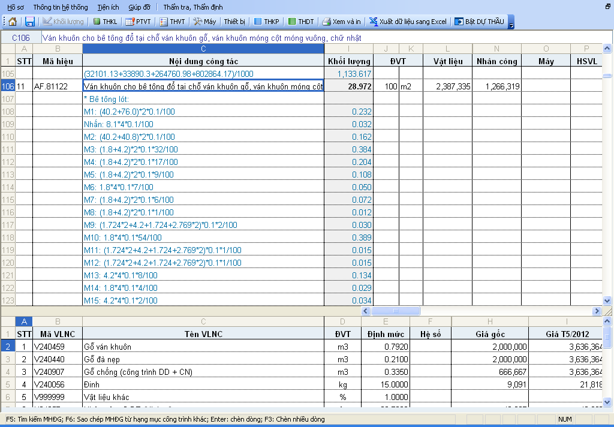The image size is (614, 427).
Task: Click the Thiết bị toolbar button
Action: click(x=234, y=22)
